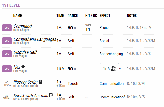Click the ritual icon next to Illusory Script
Screen dimensions: 164x107
click(x=40, y=82)
